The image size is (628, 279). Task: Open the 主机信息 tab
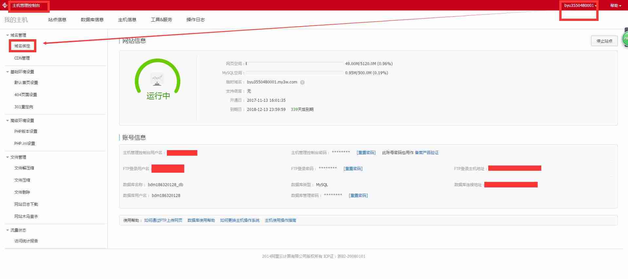click(x=127, y=20)
